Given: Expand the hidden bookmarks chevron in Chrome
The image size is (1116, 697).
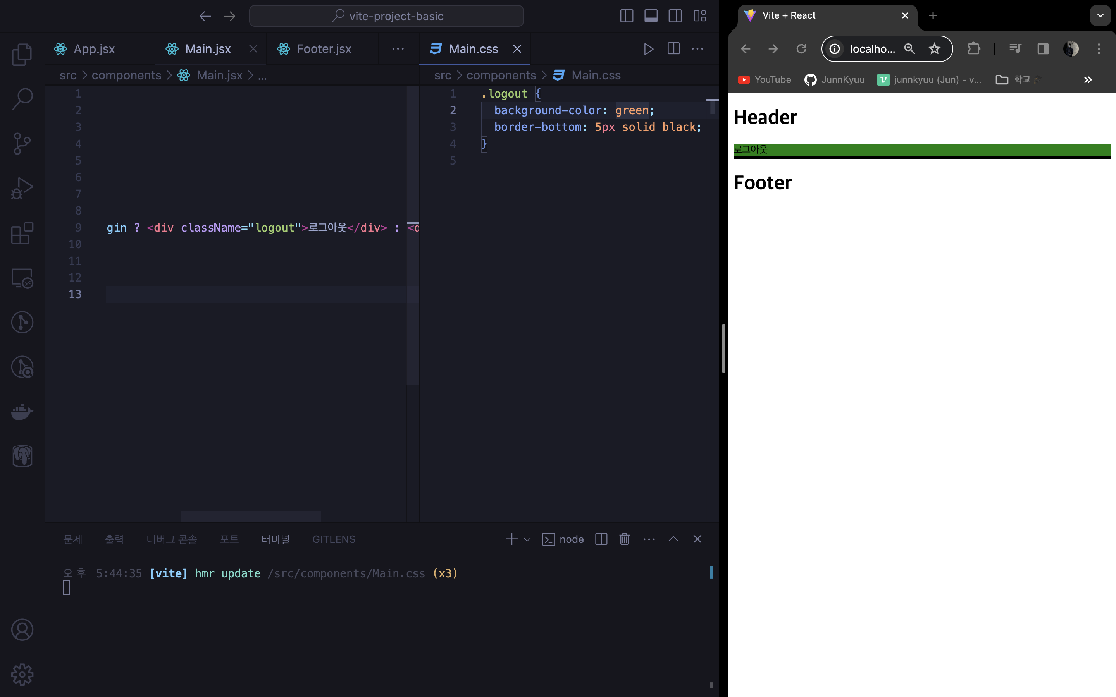Looking at the screenshot, I should coord(1087,80).
